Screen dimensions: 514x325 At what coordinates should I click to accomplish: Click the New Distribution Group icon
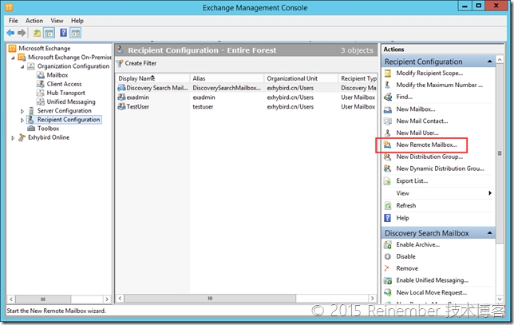(388, 157)
